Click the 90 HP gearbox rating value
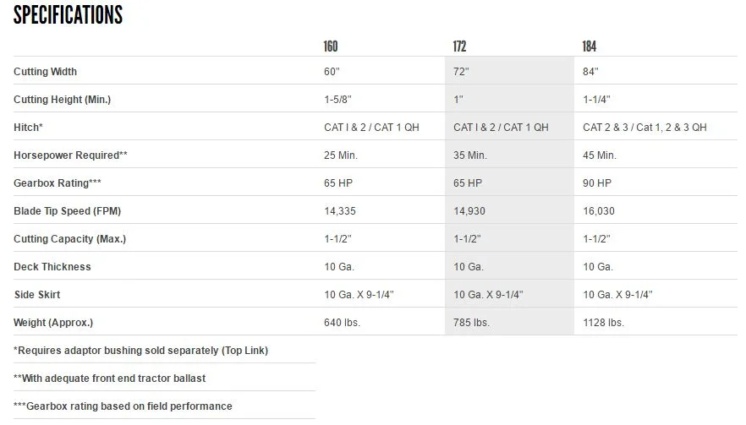746x425 pixels. pos(597,183)
